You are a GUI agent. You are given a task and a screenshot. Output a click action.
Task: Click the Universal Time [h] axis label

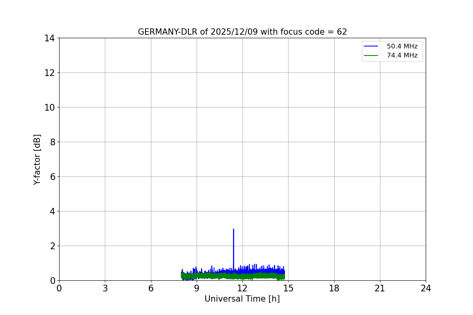click(242, 299)
